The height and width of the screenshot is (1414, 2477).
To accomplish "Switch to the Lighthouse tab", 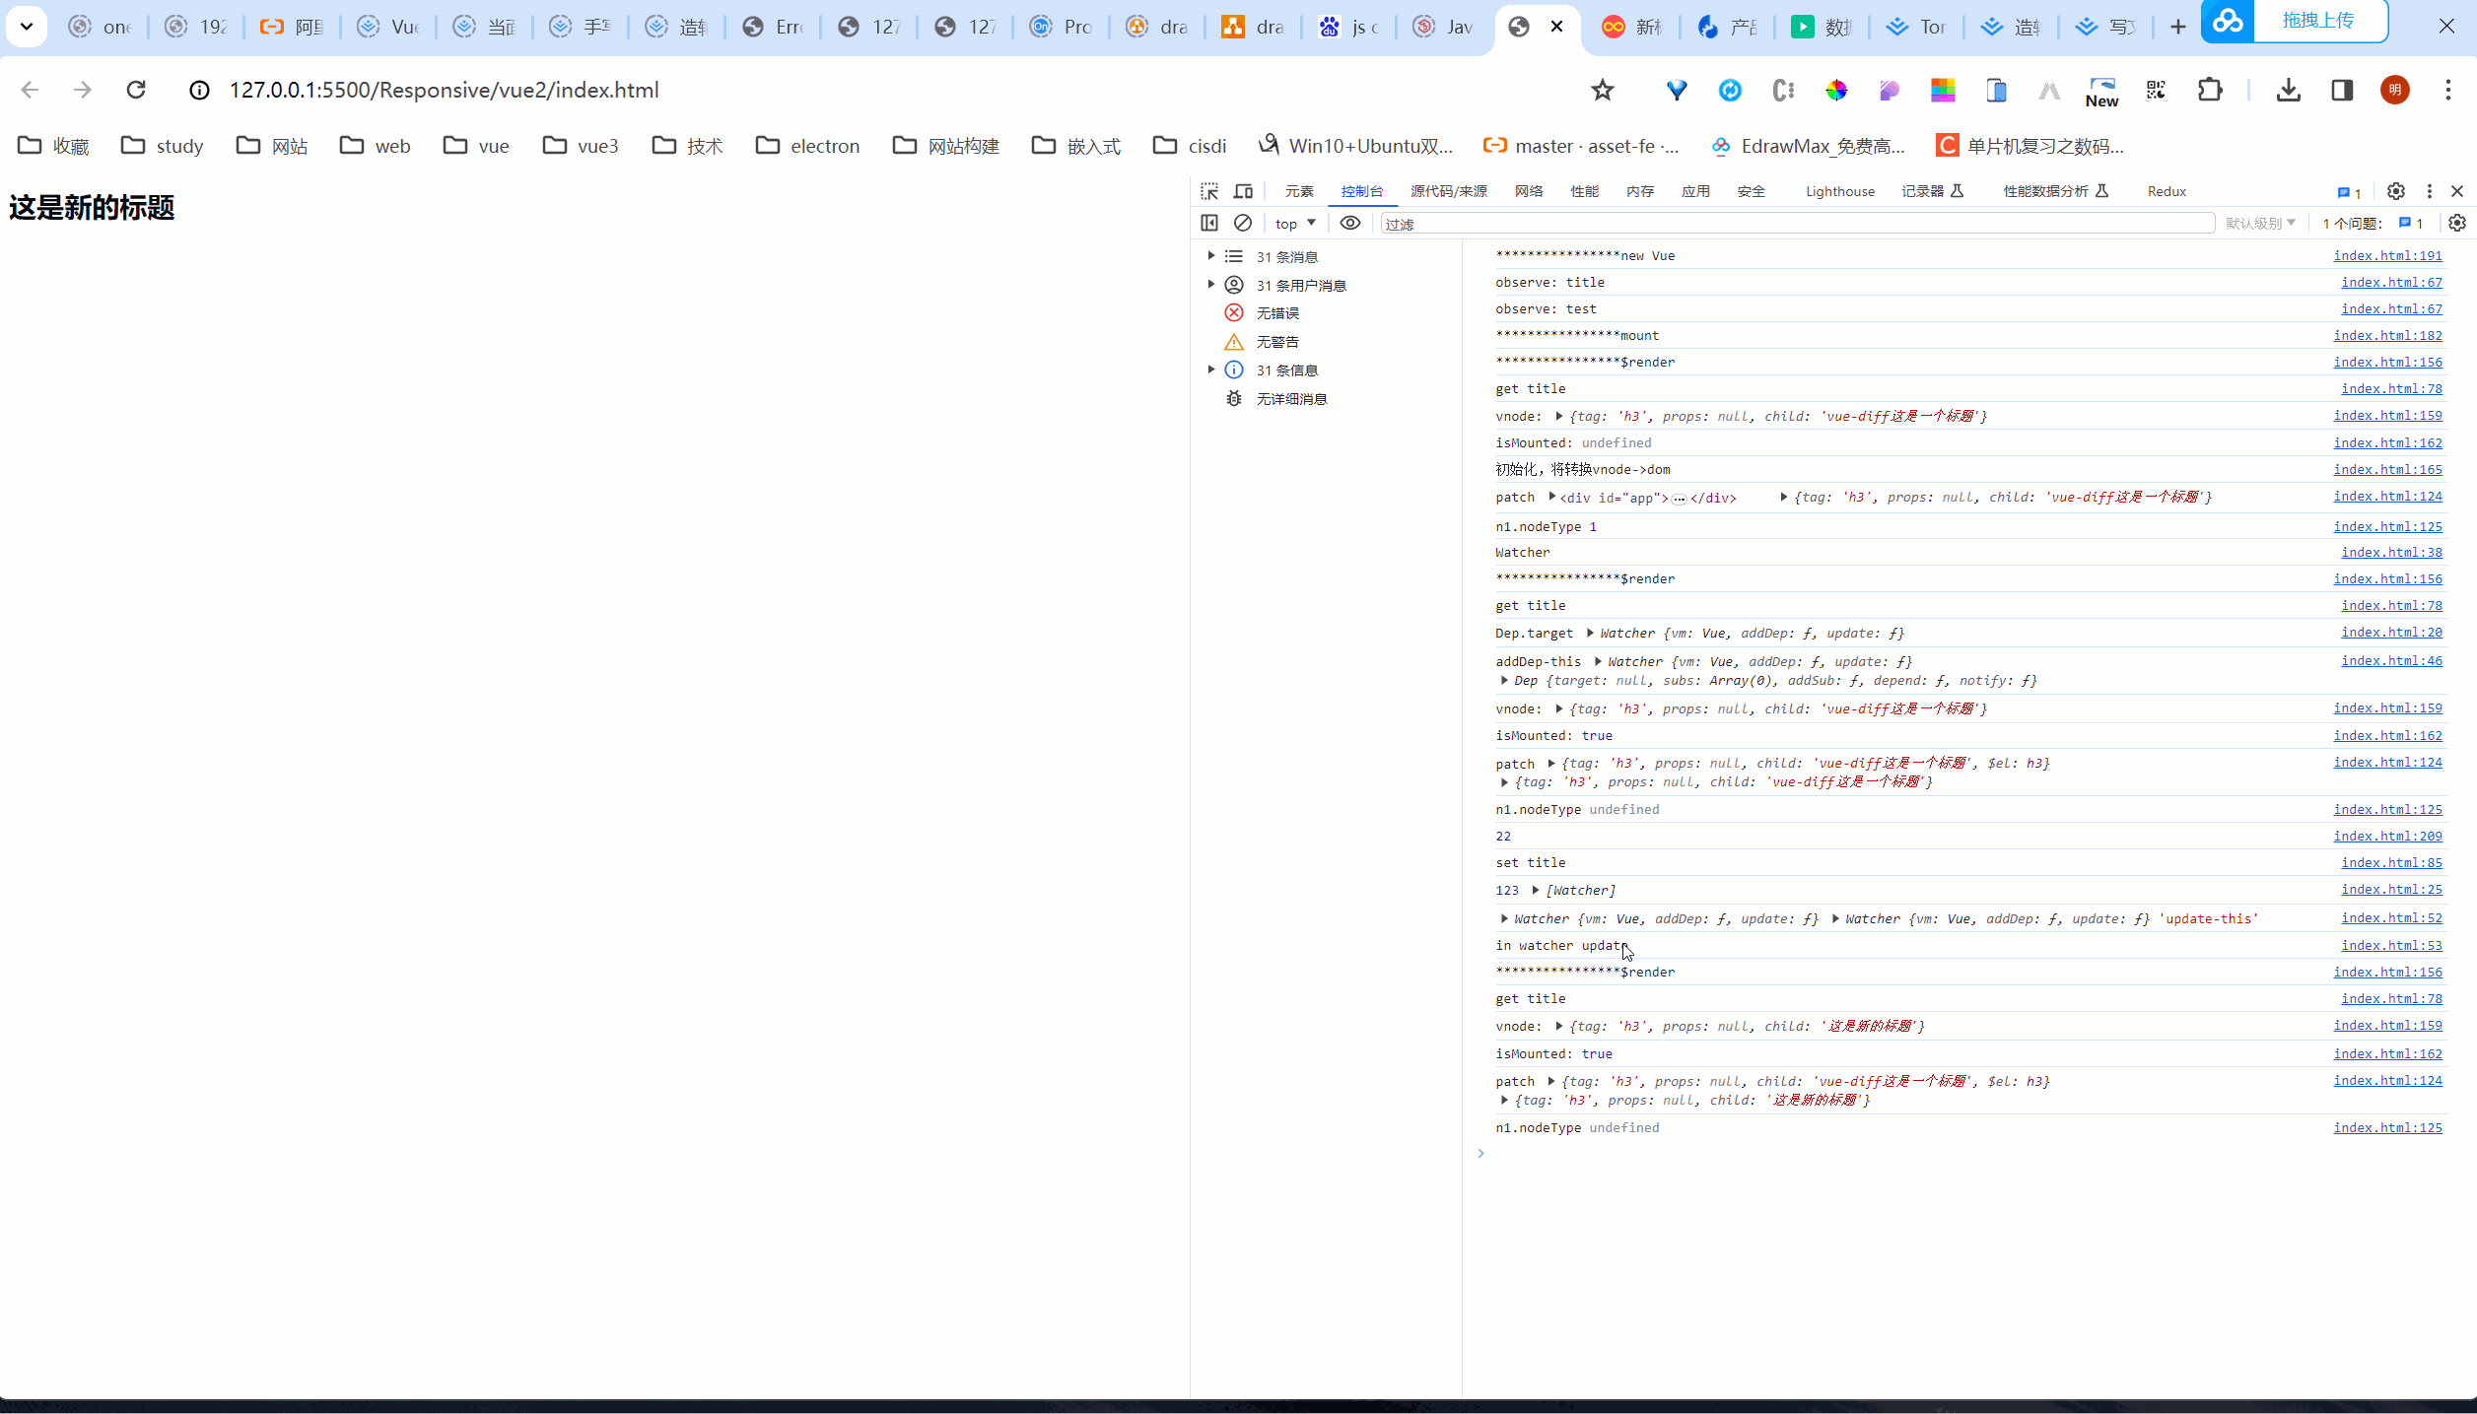I will click(x=1839, y=191).
